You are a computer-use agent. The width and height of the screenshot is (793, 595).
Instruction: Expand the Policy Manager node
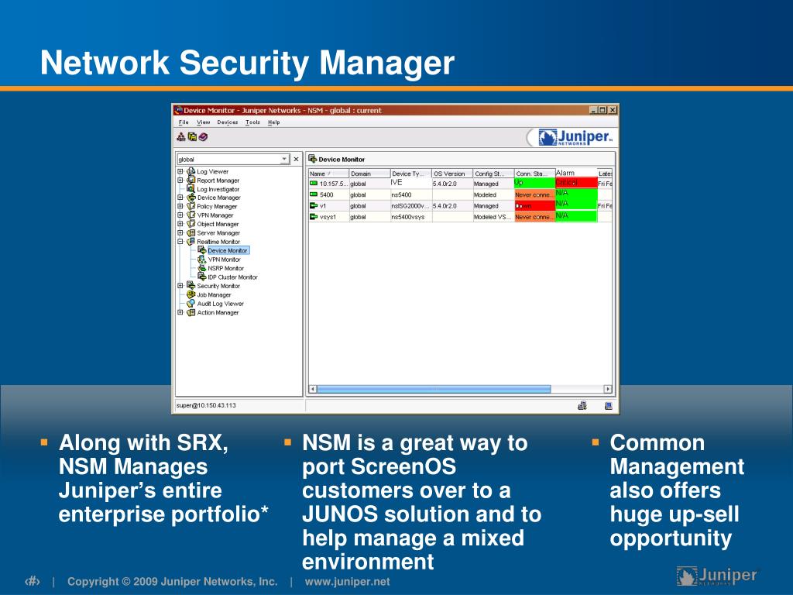click(180, 206)
